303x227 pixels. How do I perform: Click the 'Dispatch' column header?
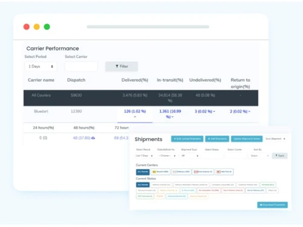pyautogui.click(x=76, y=80)
